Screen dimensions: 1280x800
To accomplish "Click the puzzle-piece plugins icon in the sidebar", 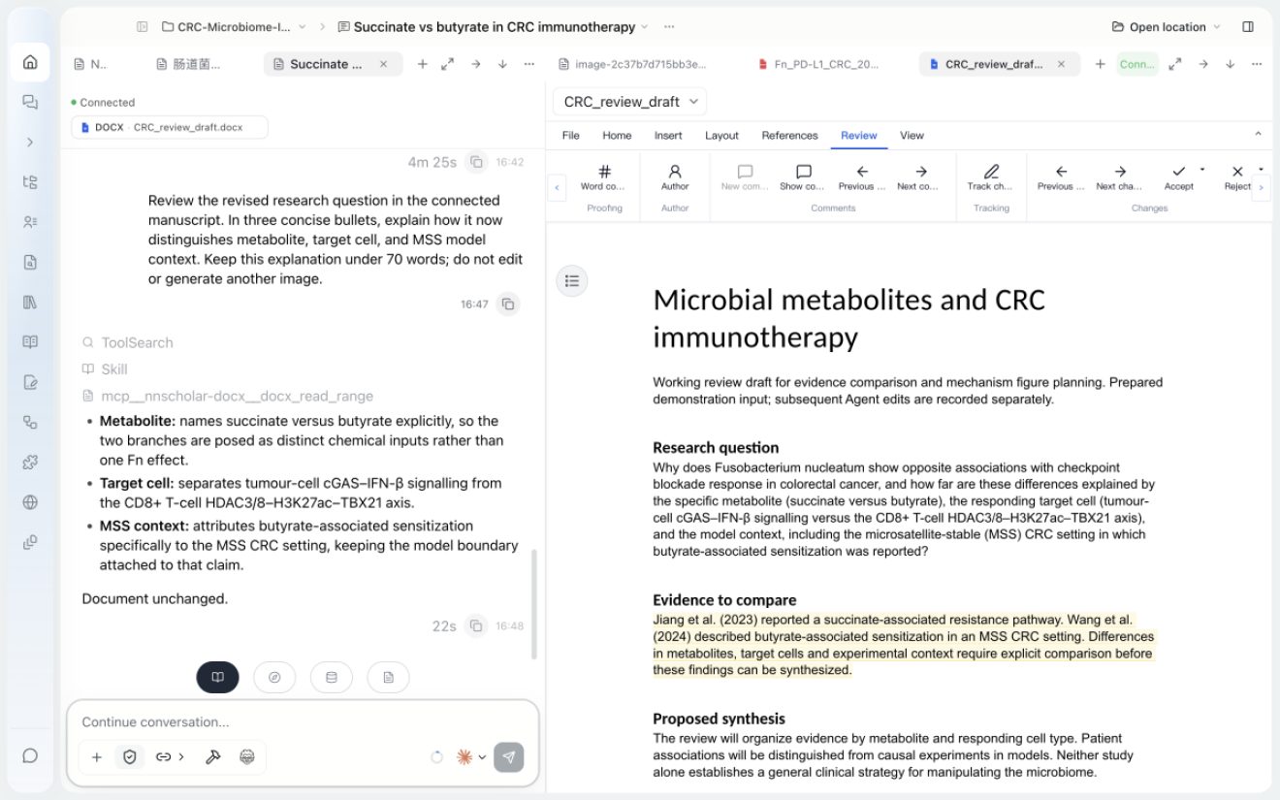I will 30,463.
